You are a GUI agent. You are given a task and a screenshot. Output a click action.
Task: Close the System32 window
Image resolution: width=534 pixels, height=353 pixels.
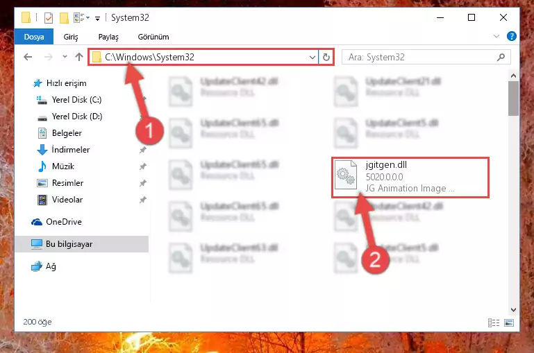[503, 17]
